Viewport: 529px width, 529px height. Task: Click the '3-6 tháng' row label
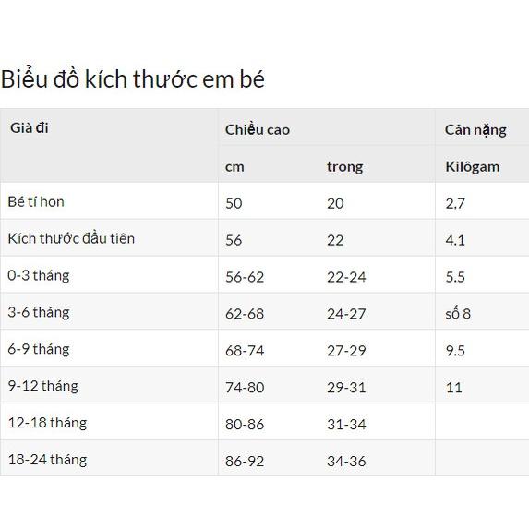pyautogui.click(x=39, y=313)
